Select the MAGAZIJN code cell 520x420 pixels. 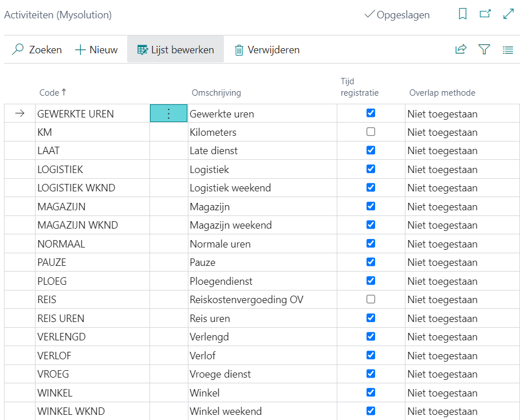[x=61, y=206]
